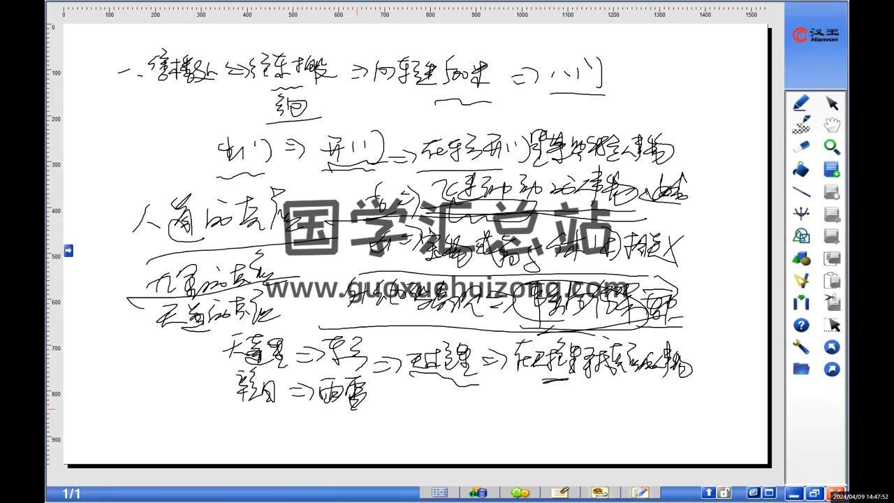Select the straight line tool
Viewport: 894px width, 503px height.
point(801,191)
